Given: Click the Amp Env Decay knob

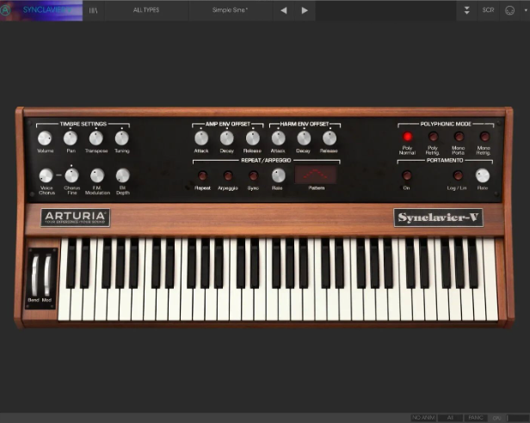Looking at the screenshot, I should (x=227, y=138).
